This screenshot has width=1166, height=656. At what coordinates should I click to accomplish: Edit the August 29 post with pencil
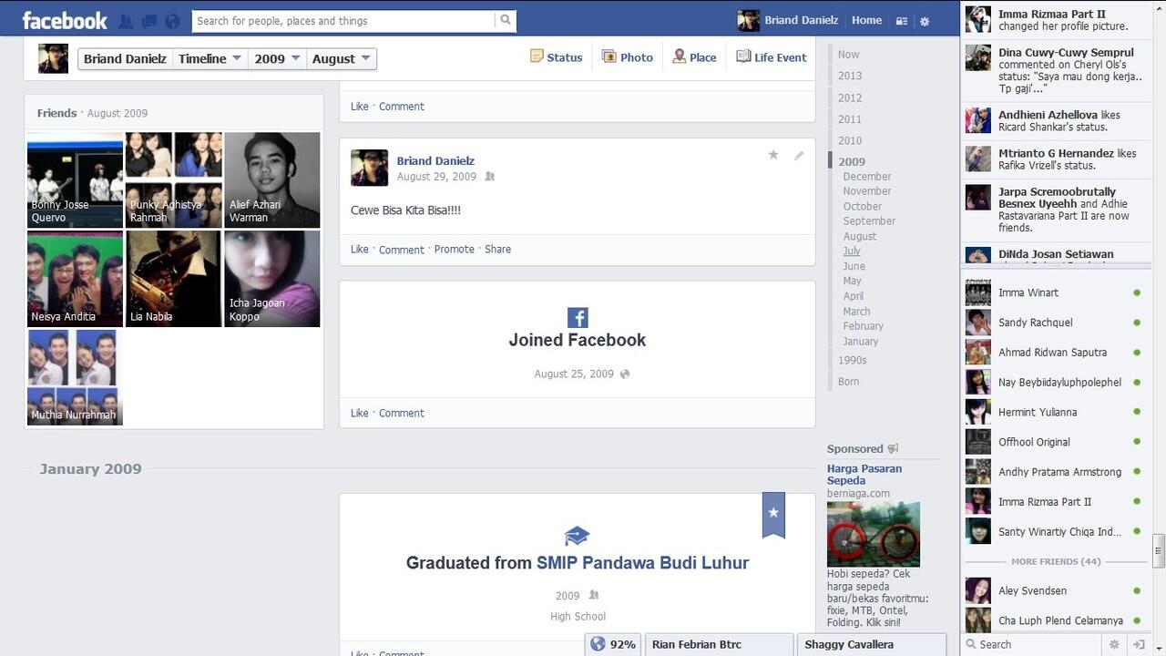point(799,155)
